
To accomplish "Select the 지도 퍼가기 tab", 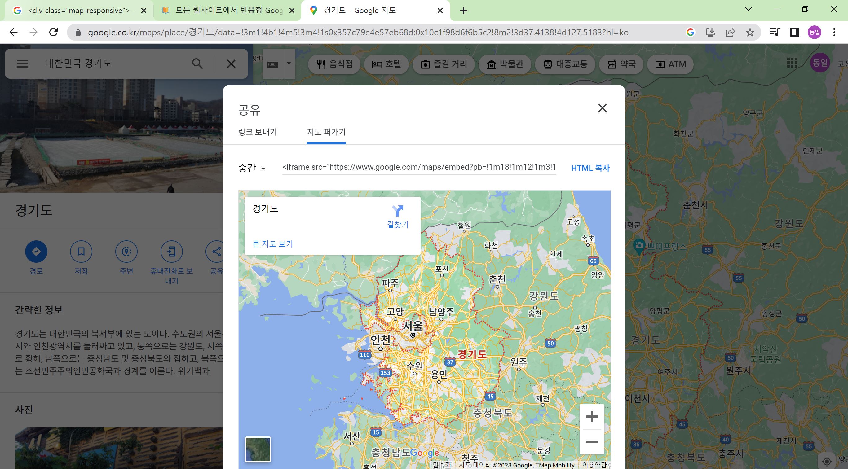I will click(326, 132).
